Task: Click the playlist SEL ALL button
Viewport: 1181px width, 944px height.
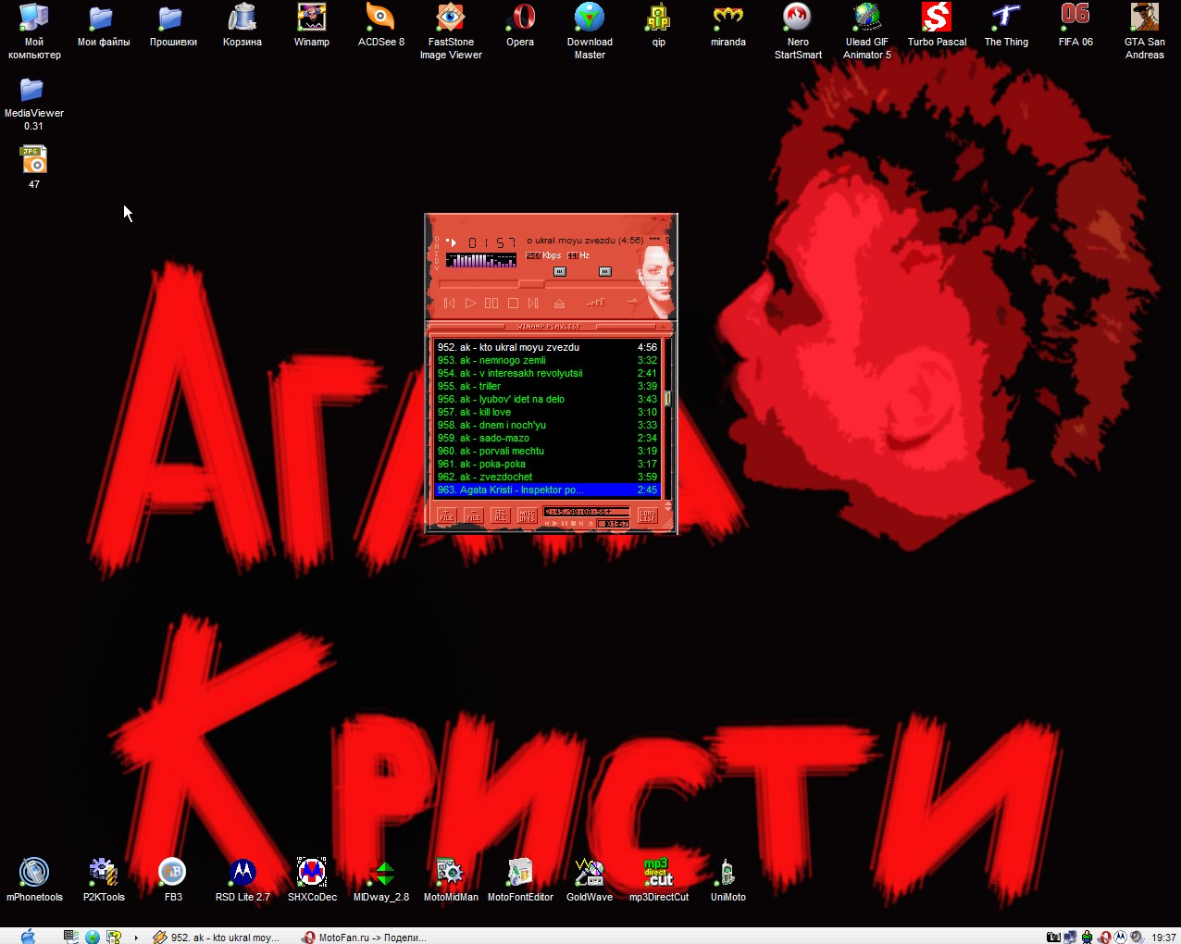Action: (x=501, y=515)
